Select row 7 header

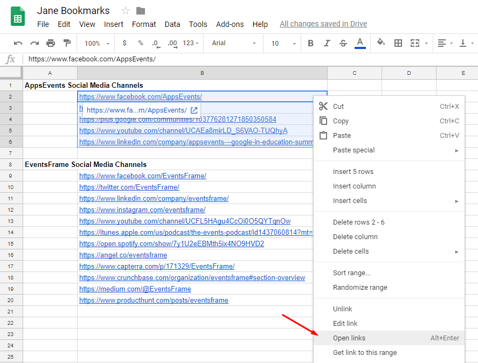[x=11, y=153]
